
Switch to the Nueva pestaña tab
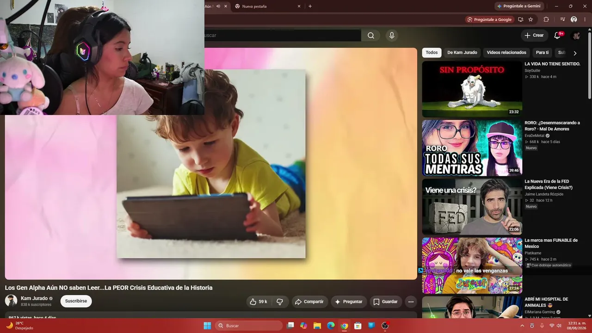pyautogui.click(x=267, y=6)
